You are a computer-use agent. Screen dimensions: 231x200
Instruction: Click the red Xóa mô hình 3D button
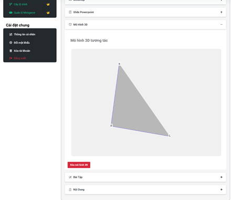click(79, 165)
